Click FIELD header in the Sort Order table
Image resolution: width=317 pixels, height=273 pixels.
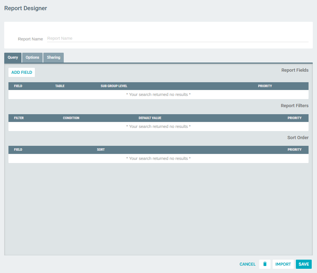coord(18,149)
